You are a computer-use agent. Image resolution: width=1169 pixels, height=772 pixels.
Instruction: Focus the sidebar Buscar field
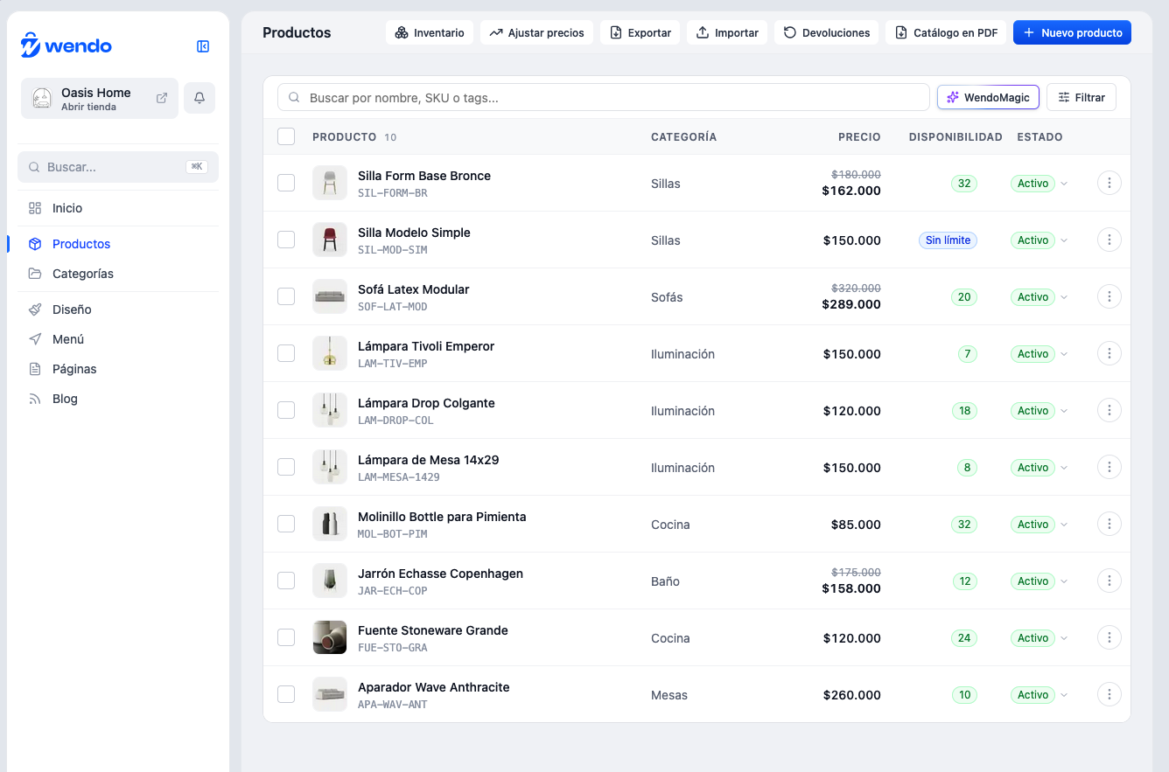pyautogui.click(x=118, y=167)
